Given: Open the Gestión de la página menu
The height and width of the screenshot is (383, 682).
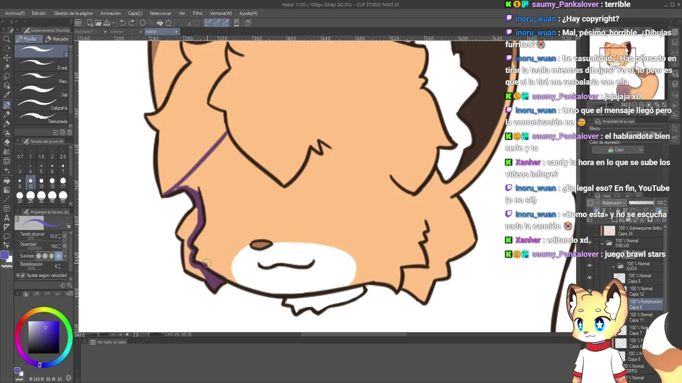Looking at the screenshot, I should 73,13.
